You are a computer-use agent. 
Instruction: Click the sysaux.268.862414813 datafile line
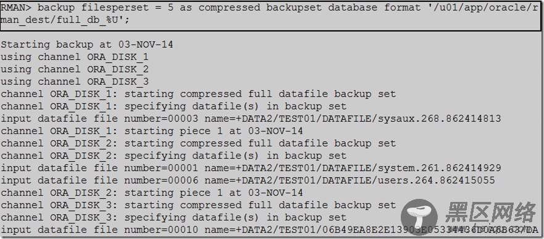coord(251,119)
